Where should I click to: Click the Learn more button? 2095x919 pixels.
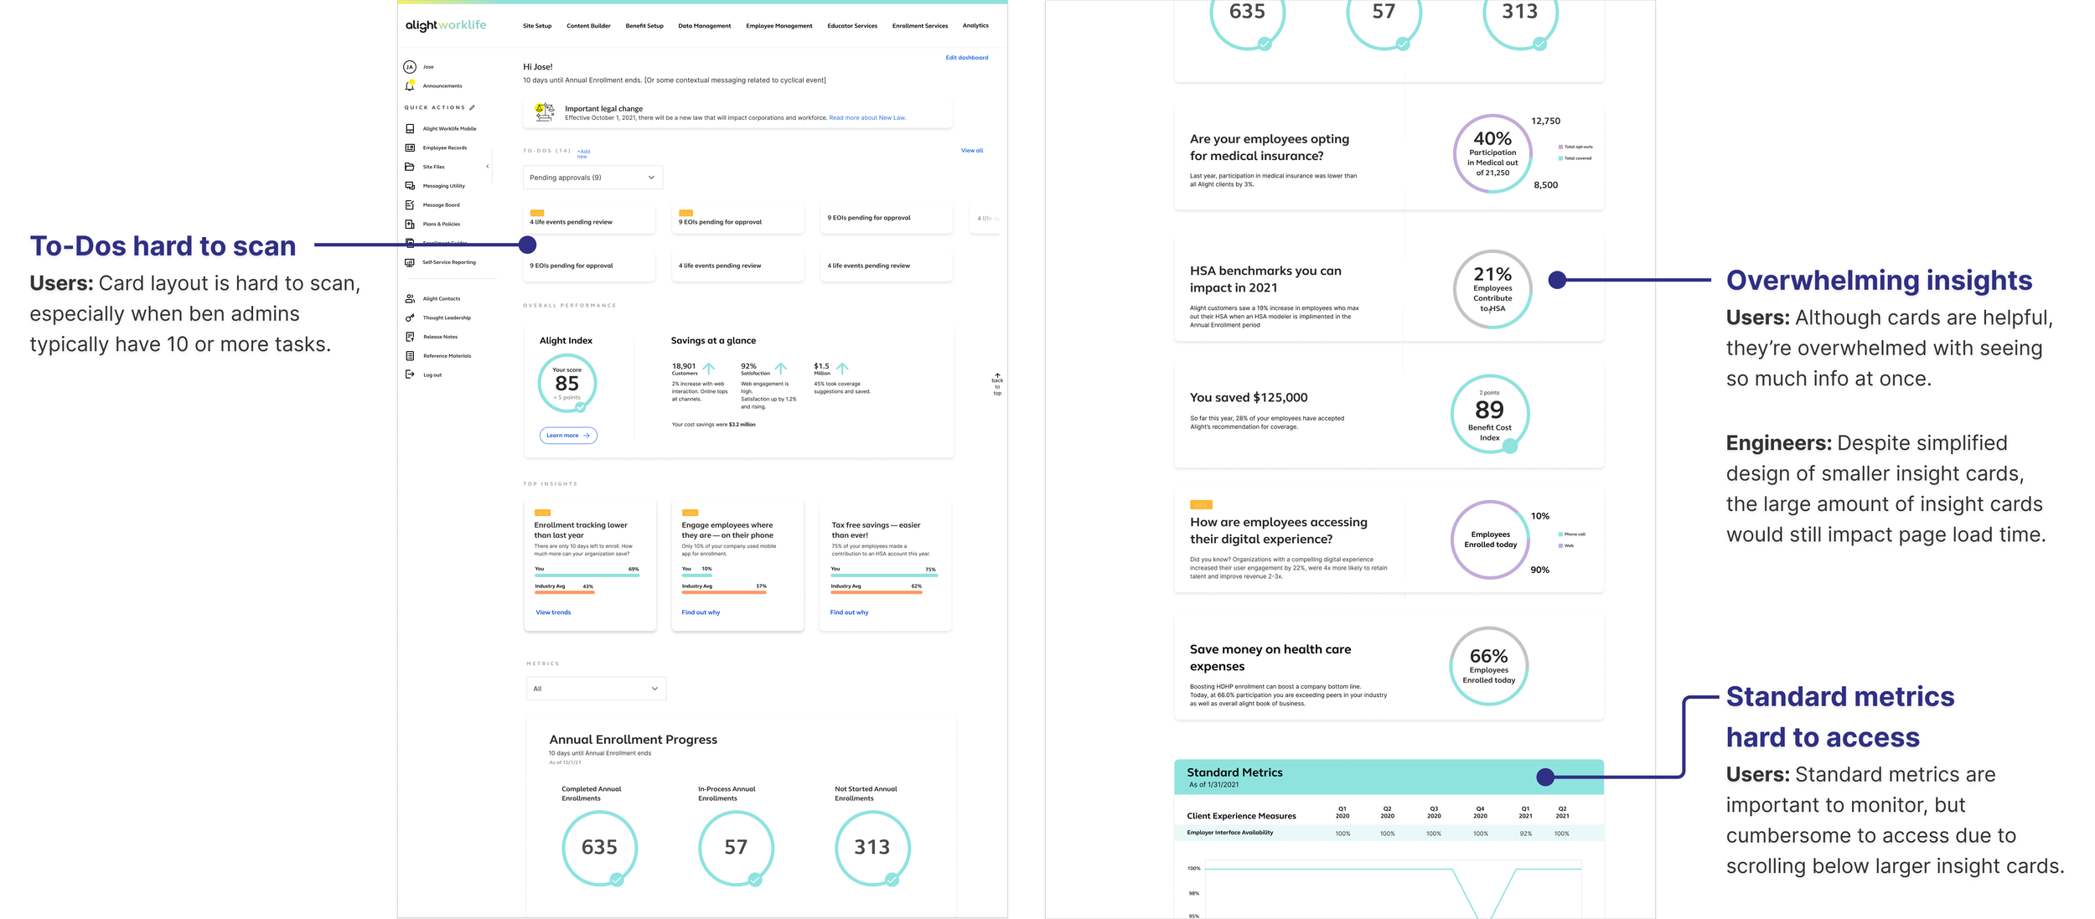click(x=568, y=436)
